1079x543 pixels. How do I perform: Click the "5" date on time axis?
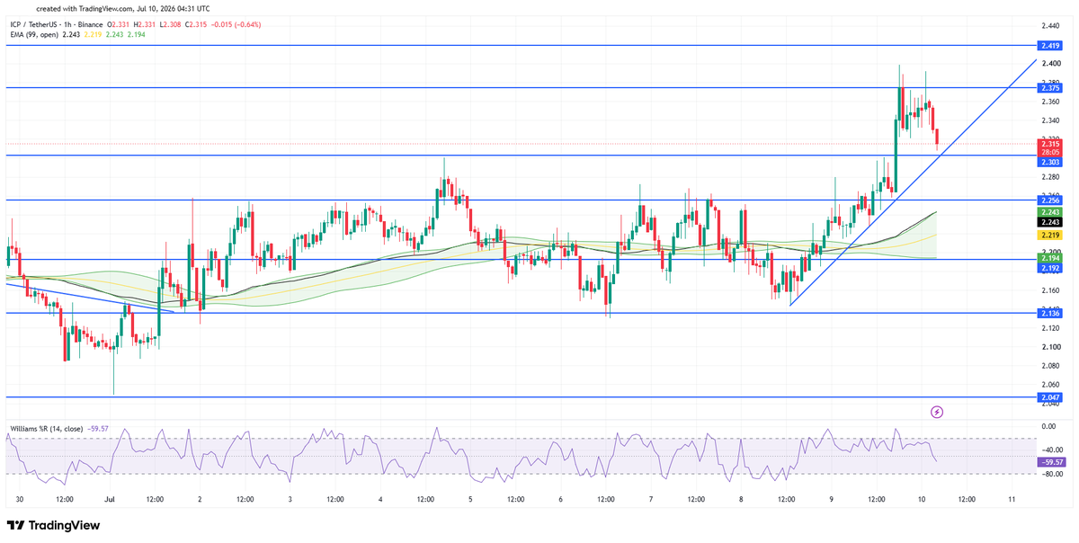(471, 499)
